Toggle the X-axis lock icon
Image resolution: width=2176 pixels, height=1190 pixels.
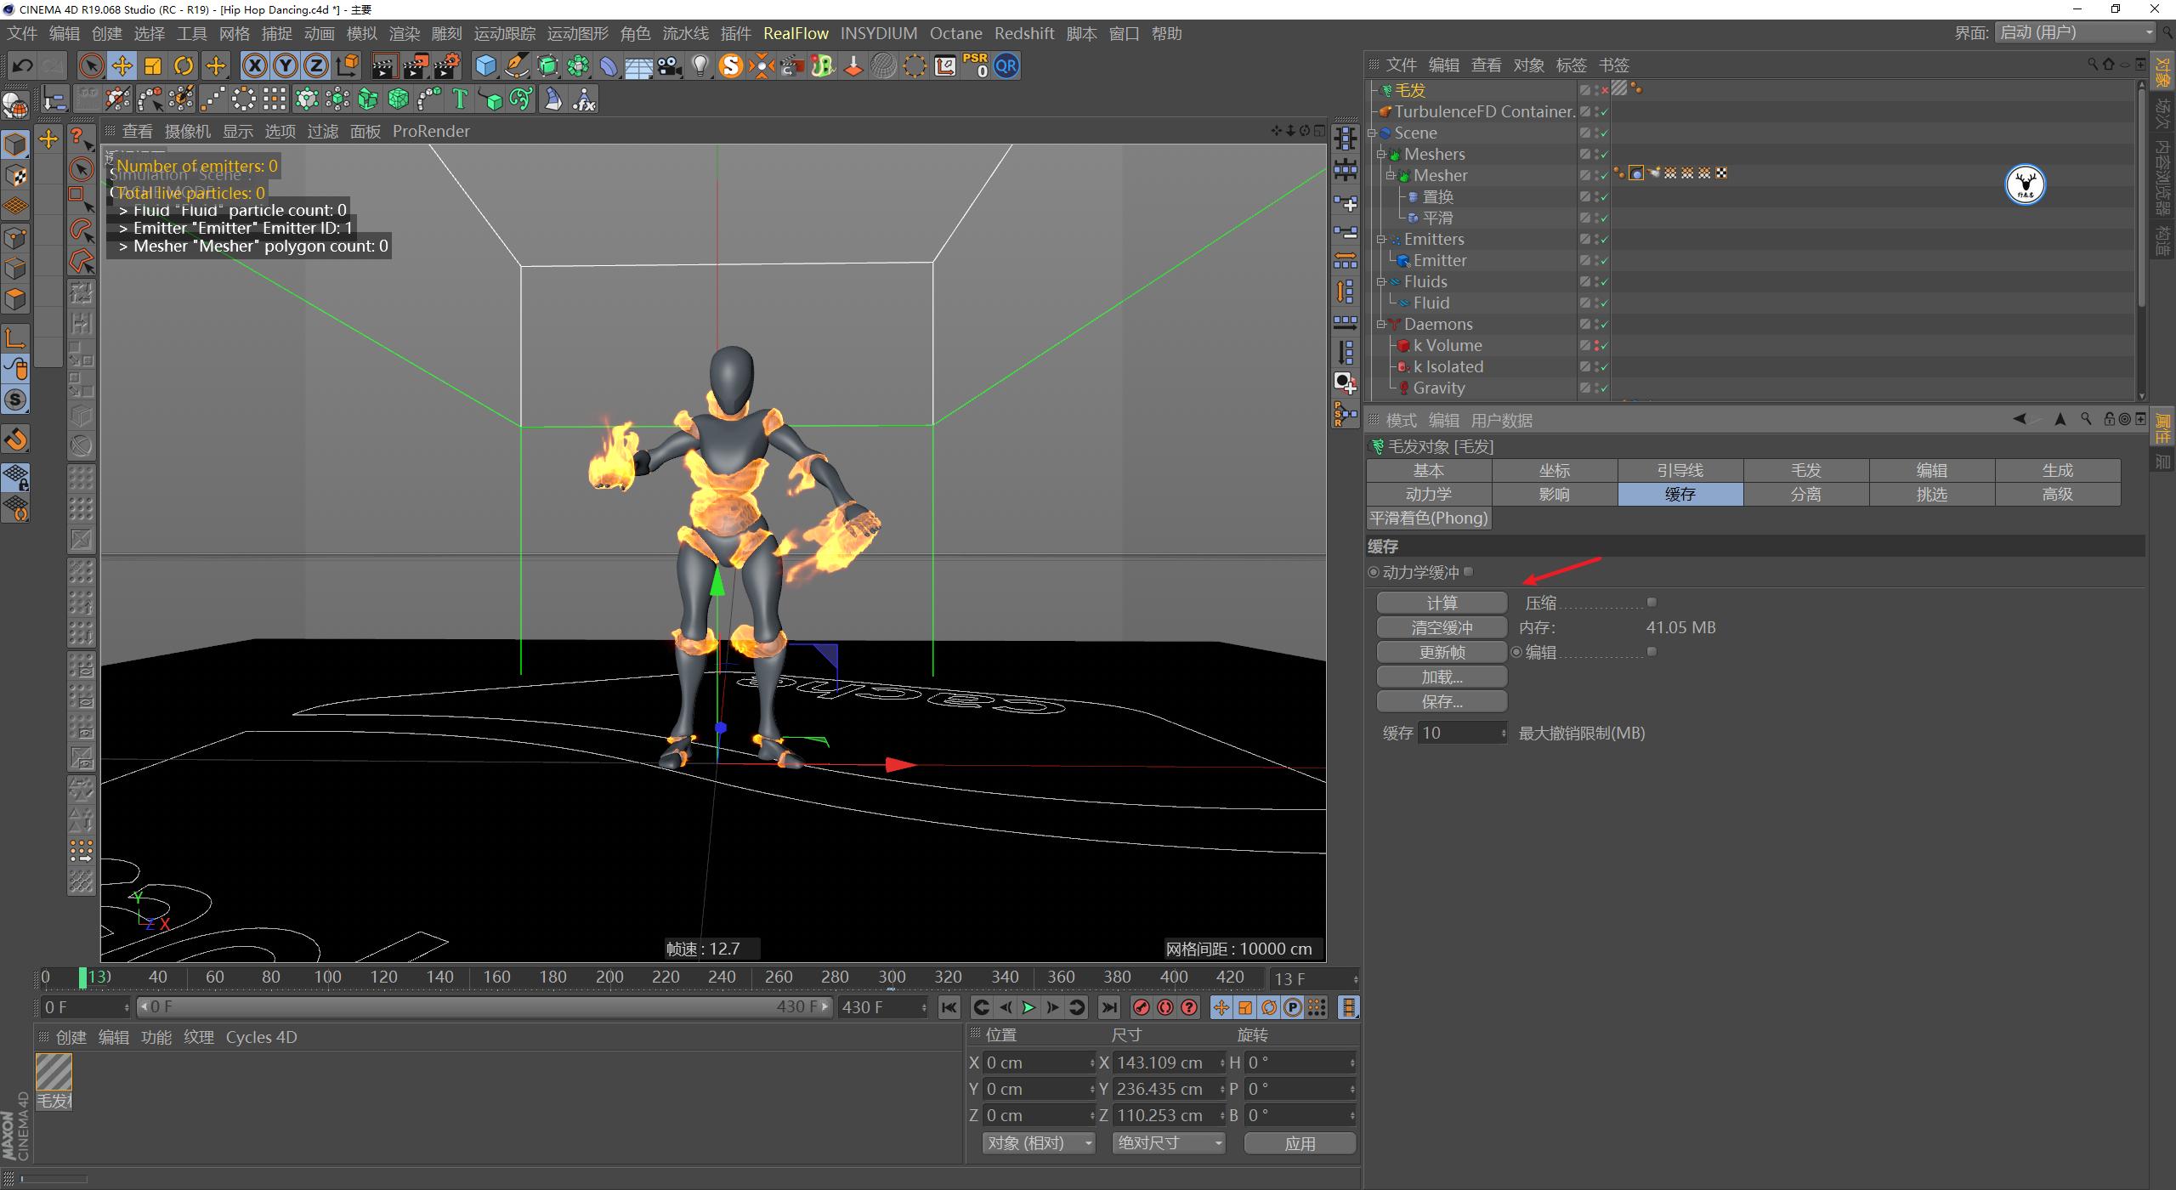pyautogui.click(x=254, y=65)
